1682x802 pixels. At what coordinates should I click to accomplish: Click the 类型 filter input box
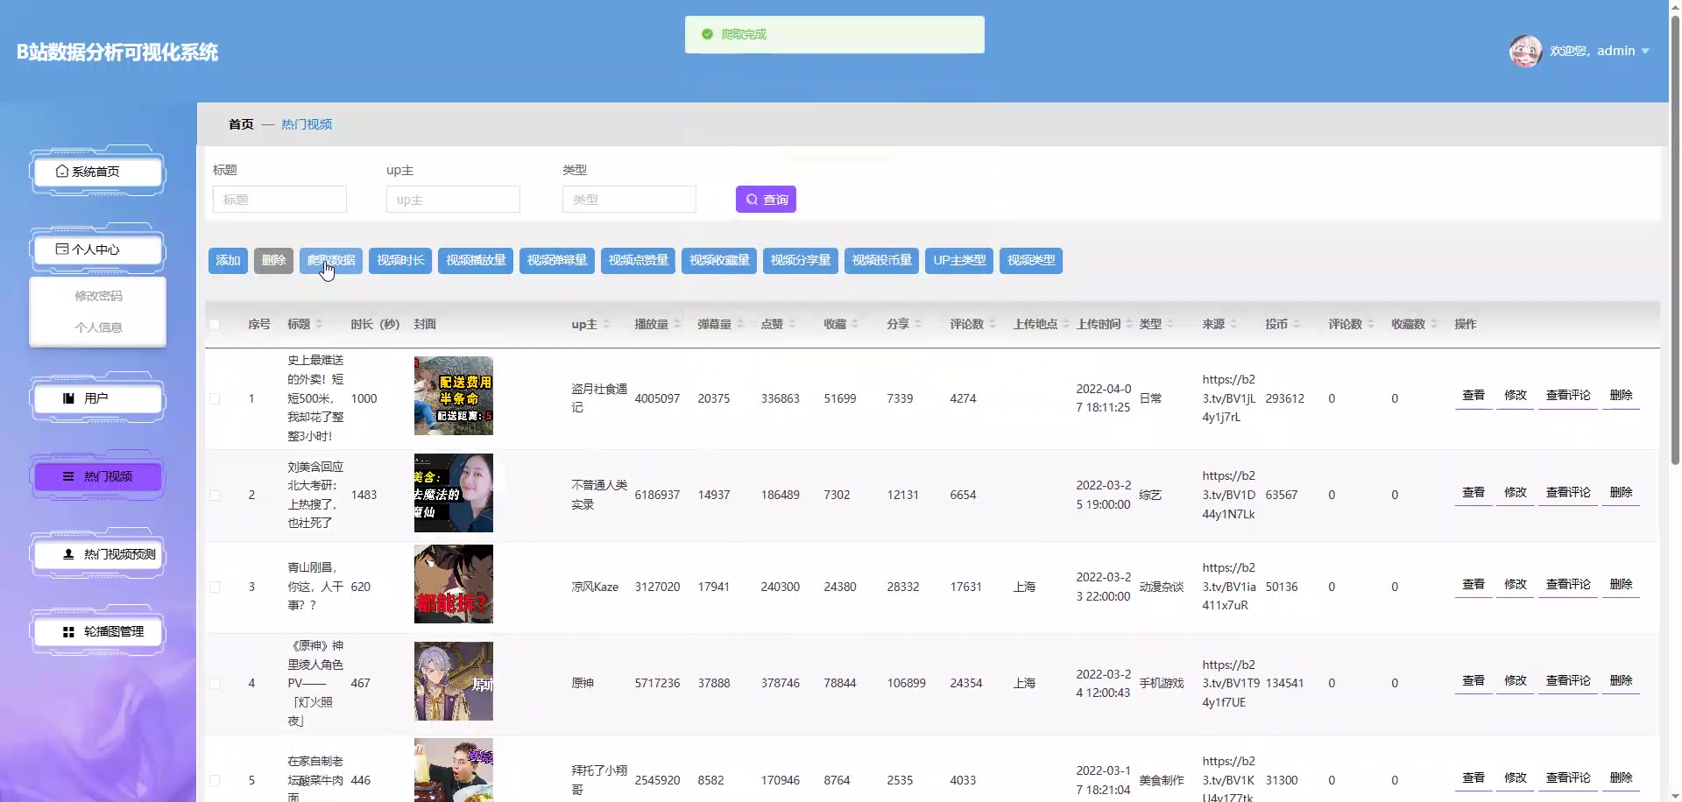629,200
